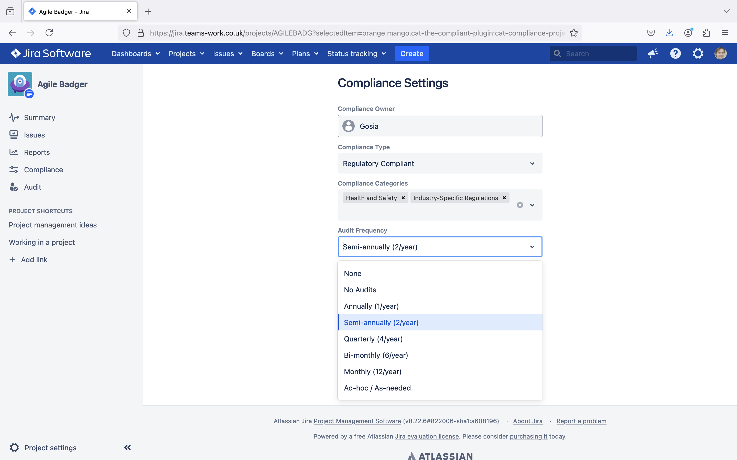This screenshot has width=737, height=460.
Task: Select Quarterly (4/year) audit frequency
Action: click(440, 339)
